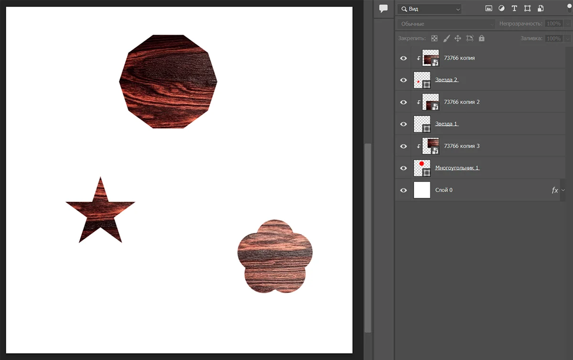
Task: Select layer named 73766 копия 2
Action: click(462, 102)
